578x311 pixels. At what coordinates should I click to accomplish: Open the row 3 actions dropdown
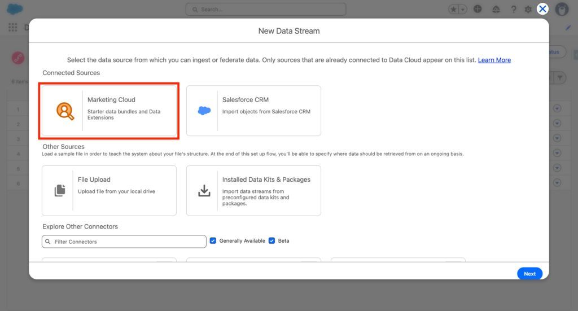point(557,138)
